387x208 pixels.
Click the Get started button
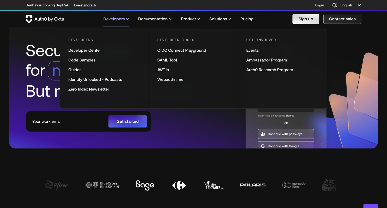(x=127, y=121)
